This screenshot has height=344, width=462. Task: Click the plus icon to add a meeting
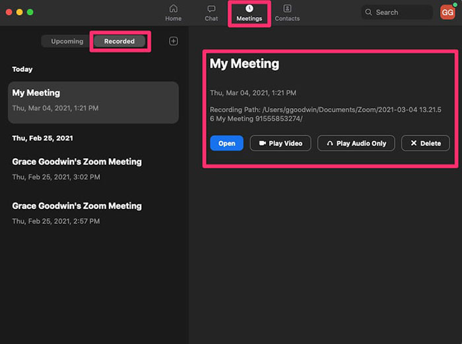click(x=174, y=41)
